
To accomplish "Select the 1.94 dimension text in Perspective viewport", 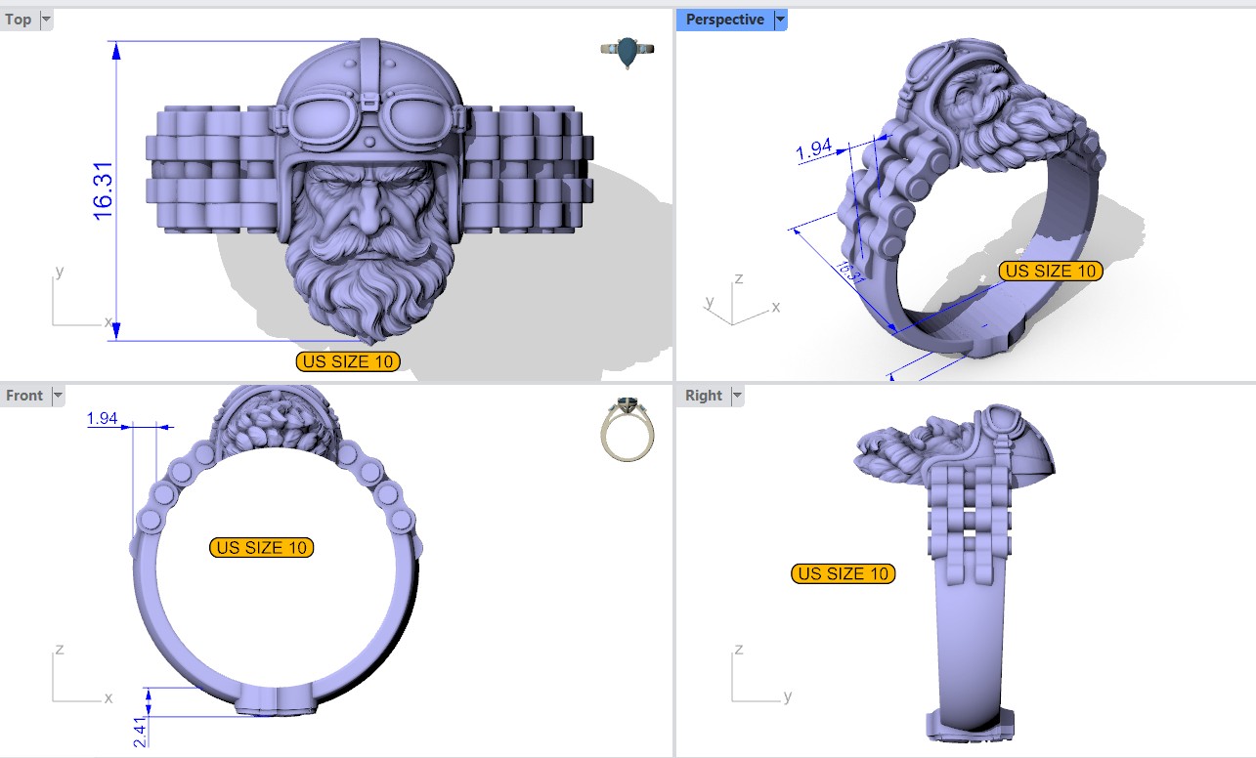I will click(813, 149).
